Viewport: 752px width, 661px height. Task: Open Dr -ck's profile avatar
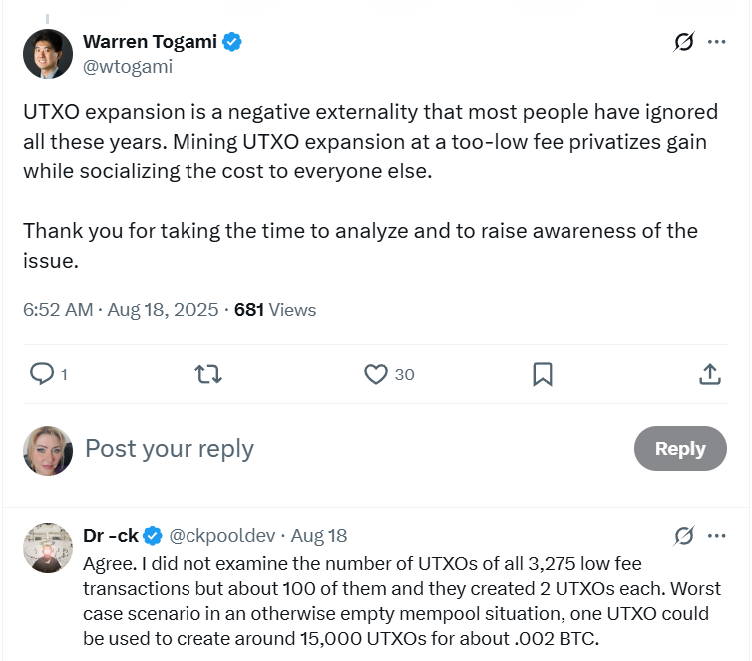click(x=48, y=548)
